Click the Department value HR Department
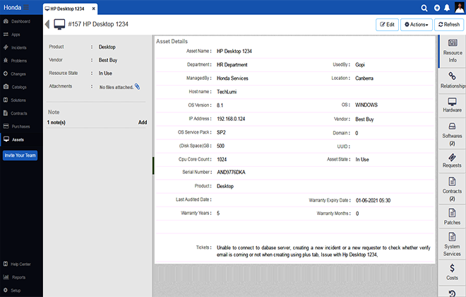This screenshot has width=466, height=297. [232, 64]
